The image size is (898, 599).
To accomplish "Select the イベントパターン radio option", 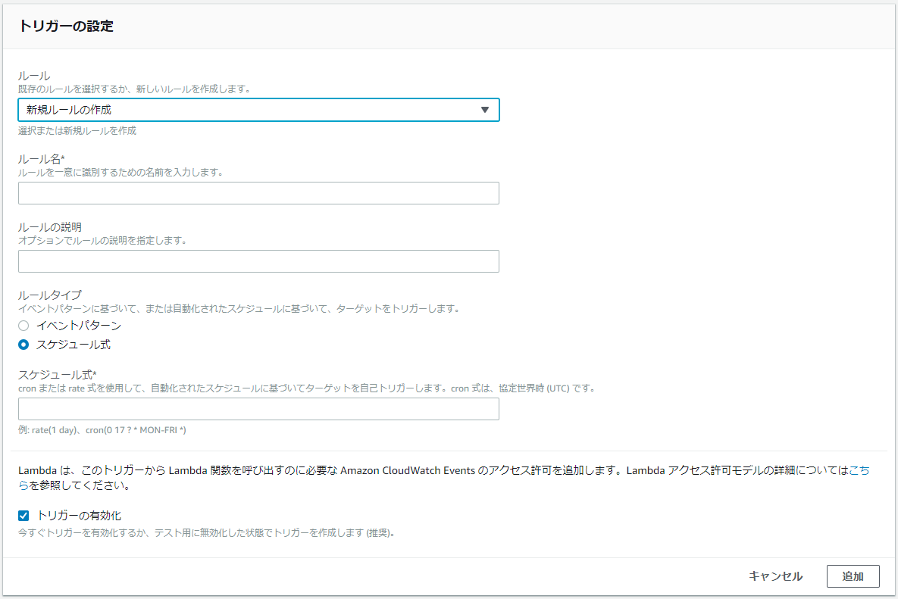I will [x=23, y=326].
